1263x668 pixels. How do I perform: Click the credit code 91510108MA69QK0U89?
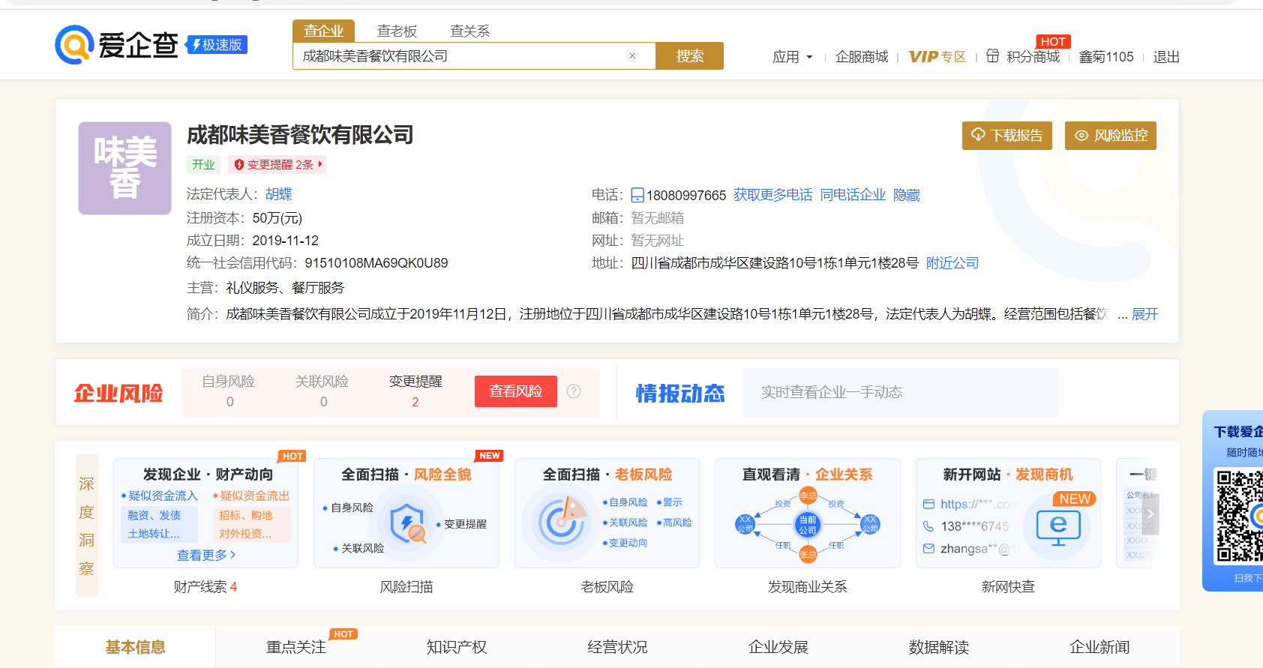(376, 263)
